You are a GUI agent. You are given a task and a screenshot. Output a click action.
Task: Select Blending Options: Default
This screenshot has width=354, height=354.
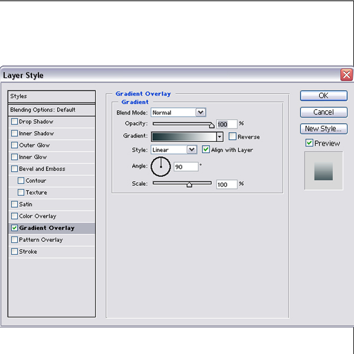51,110
